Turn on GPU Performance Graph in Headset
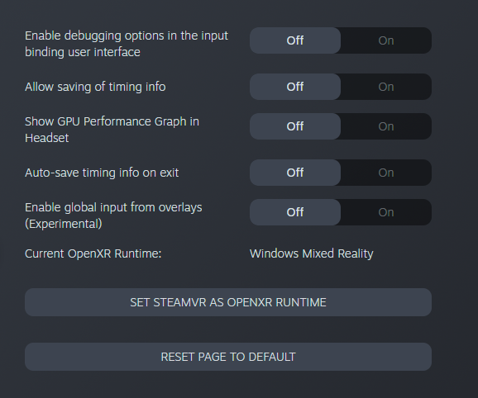 click(x=386, y=126)
